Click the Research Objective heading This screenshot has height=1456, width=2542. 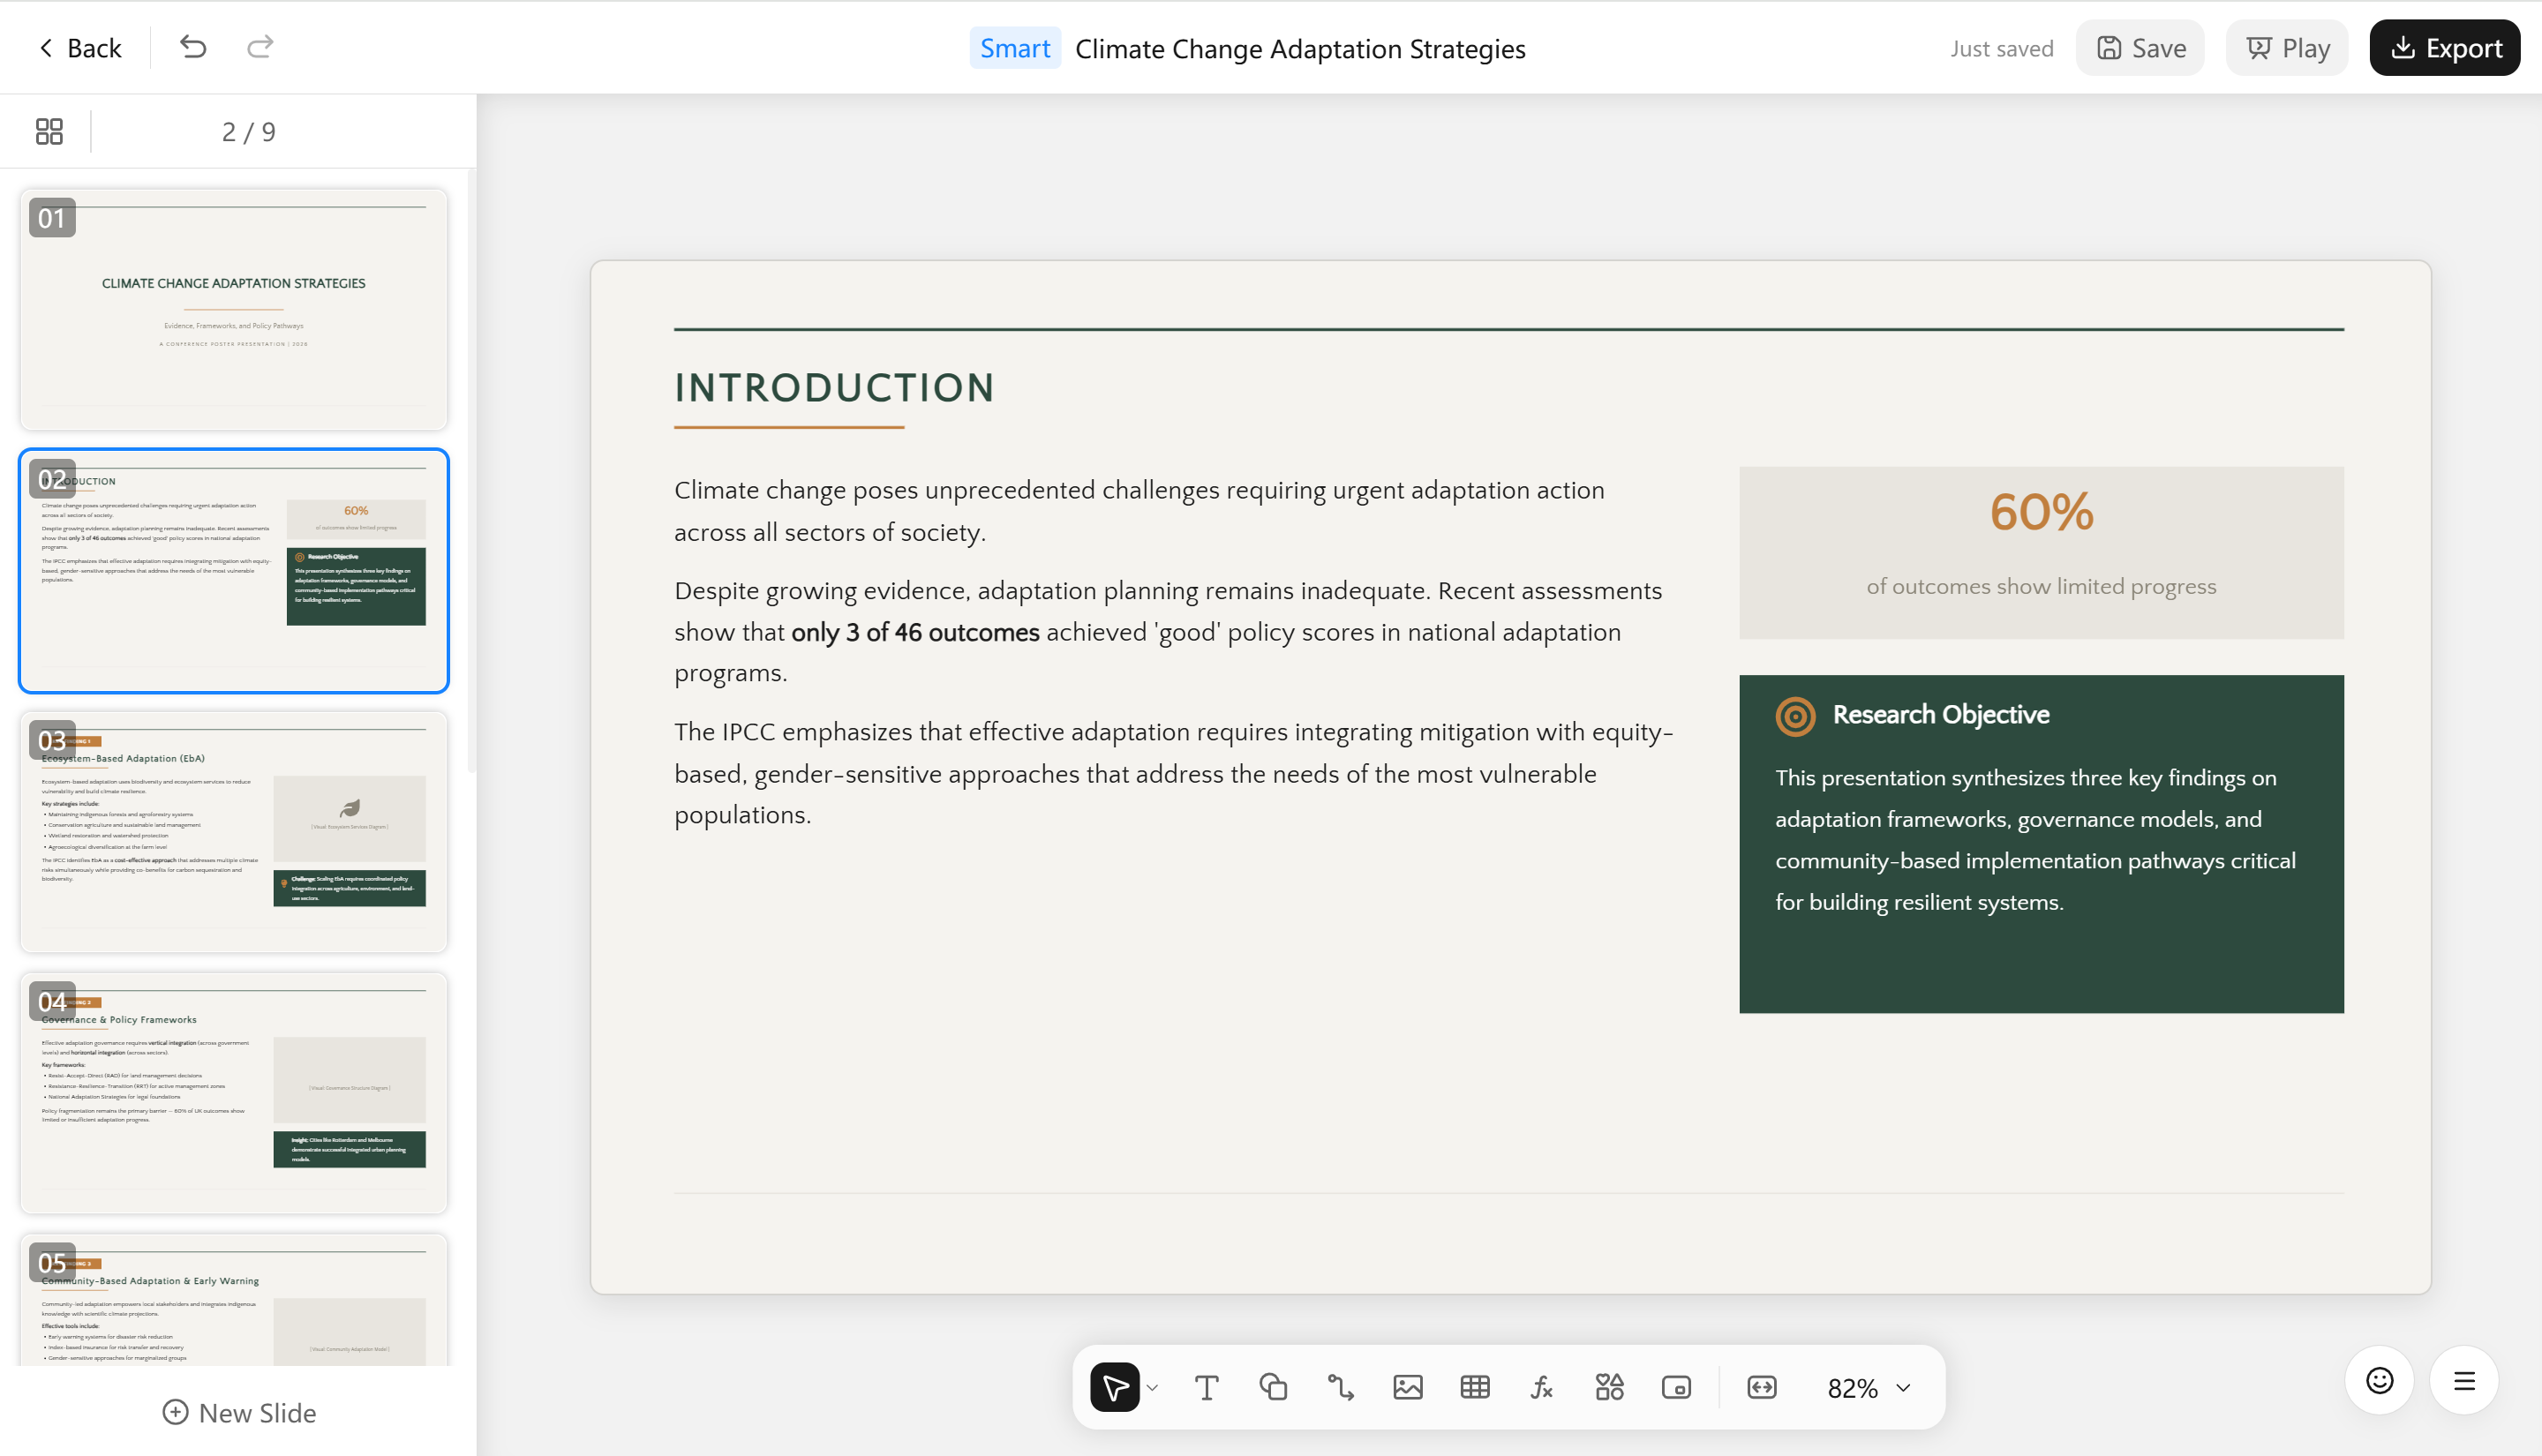(x=1941, y=715)
